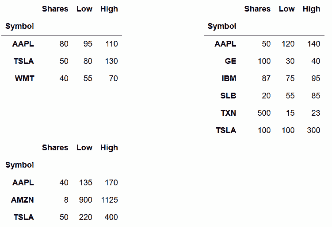Click the AAPL High value 110
The image size is (332, 227).
tap(111, 44)
